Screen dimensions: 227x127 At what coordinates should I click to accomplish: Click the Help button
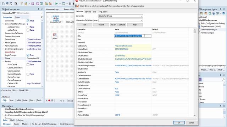click(x=135, y=25)
